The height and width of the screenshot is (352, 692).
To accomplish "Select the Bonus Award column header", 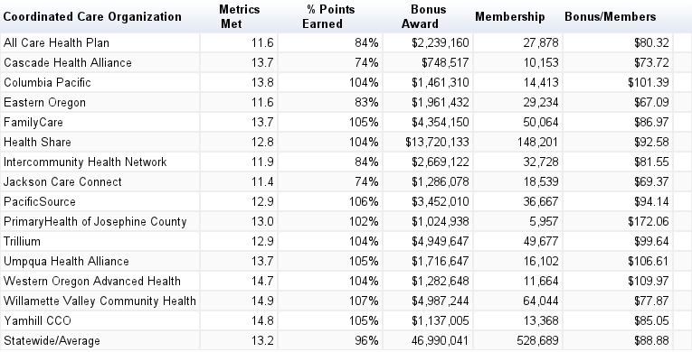I will 428,17.
